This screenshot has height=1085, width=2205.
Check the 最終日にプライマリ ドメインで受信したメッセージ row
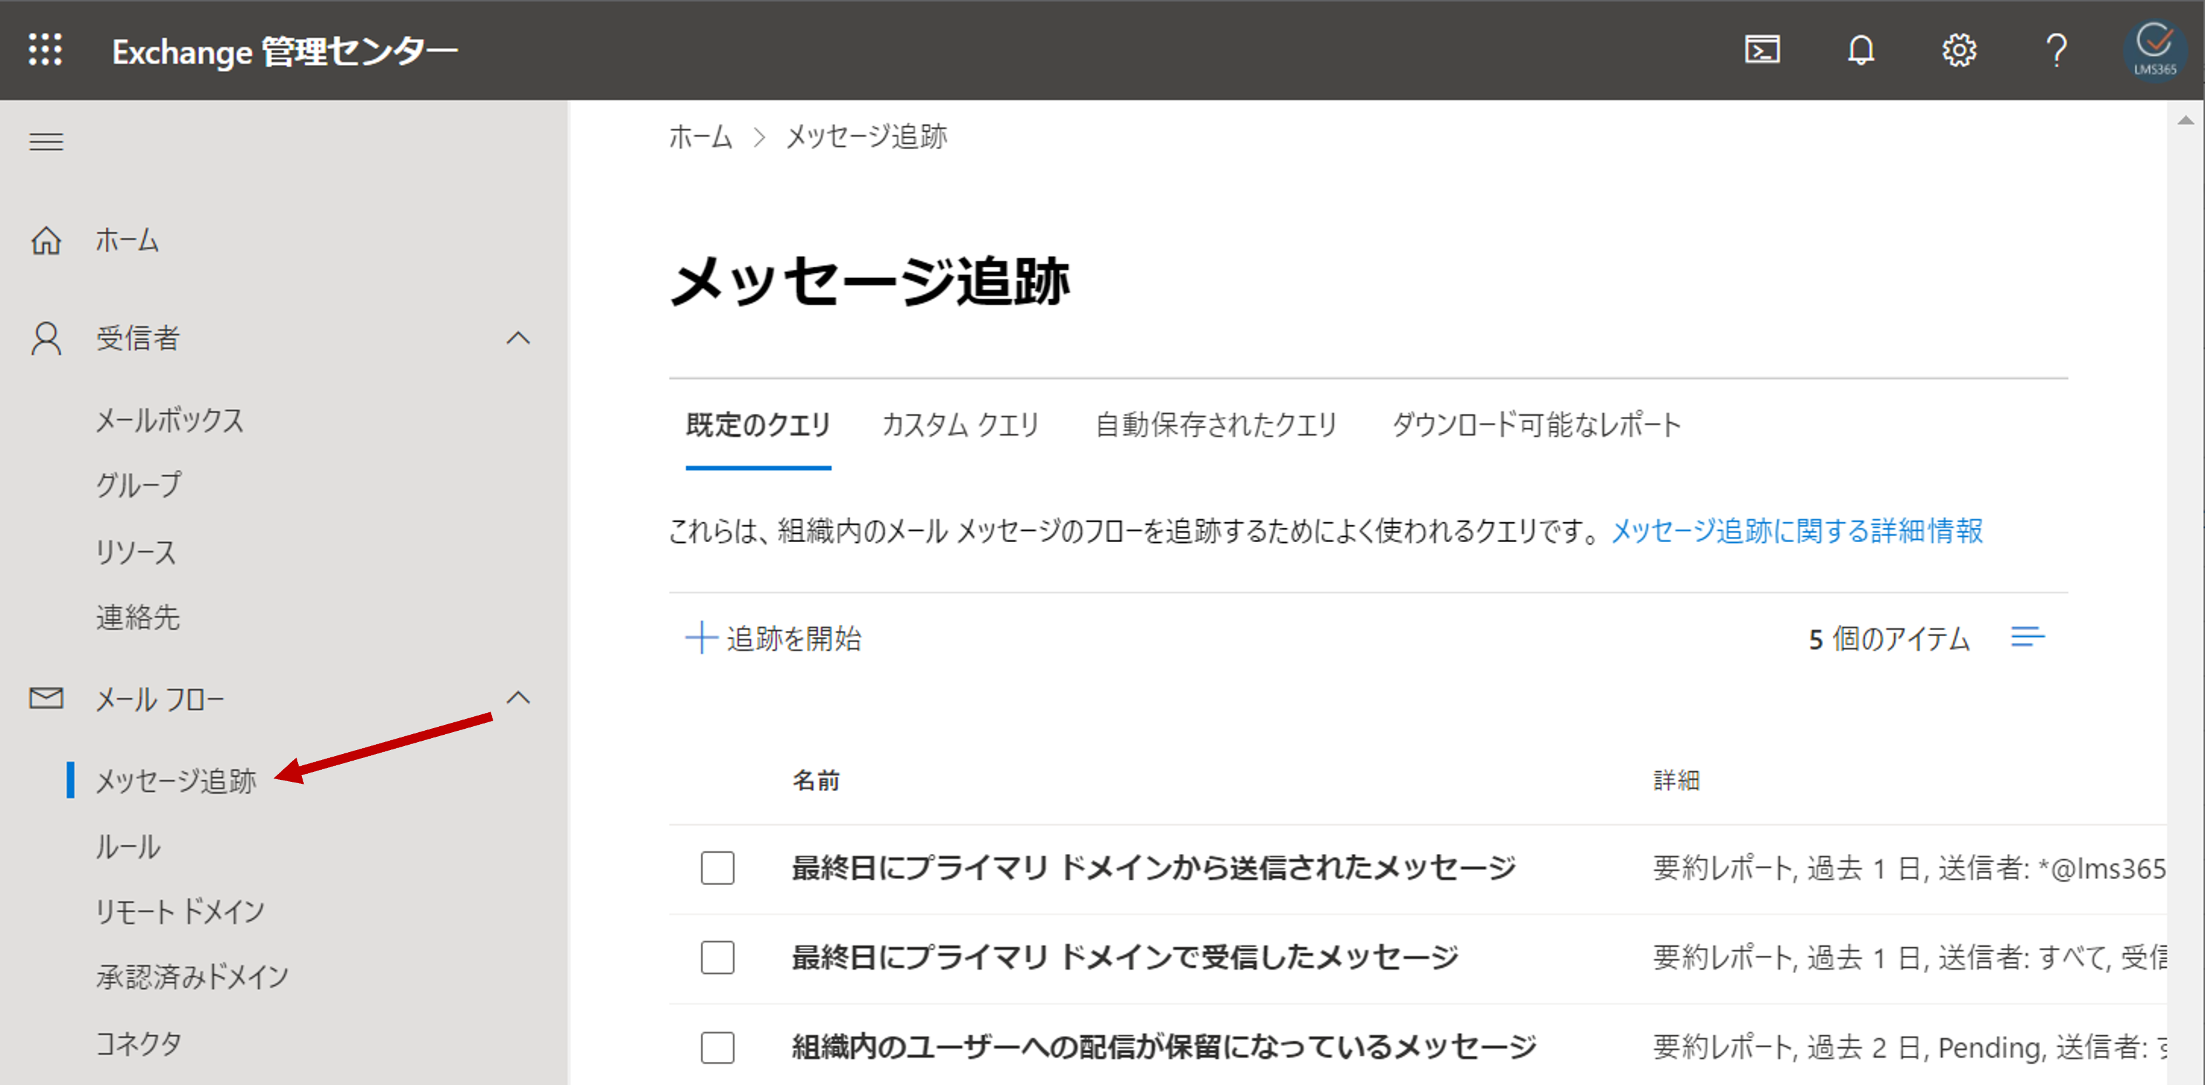point(717,957)
